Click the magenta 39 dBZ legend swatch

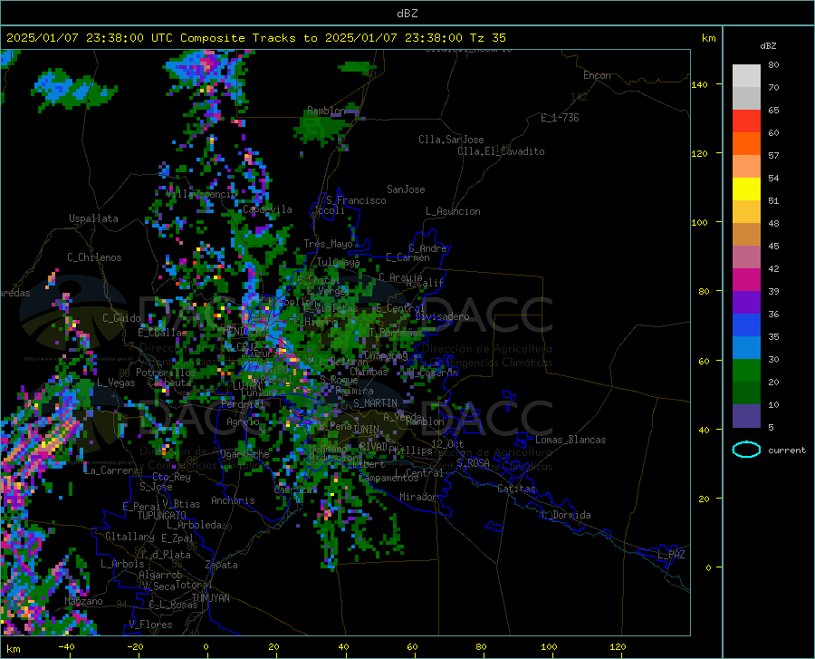pos(746,280)
